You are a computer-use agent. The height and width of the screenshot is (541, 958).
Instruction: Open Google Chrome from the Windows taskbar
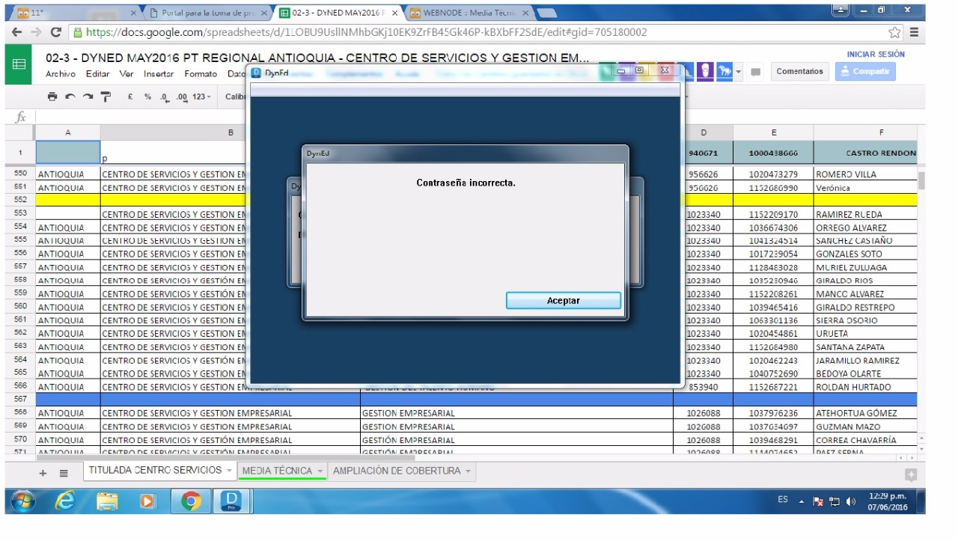[x=191, y=501]
